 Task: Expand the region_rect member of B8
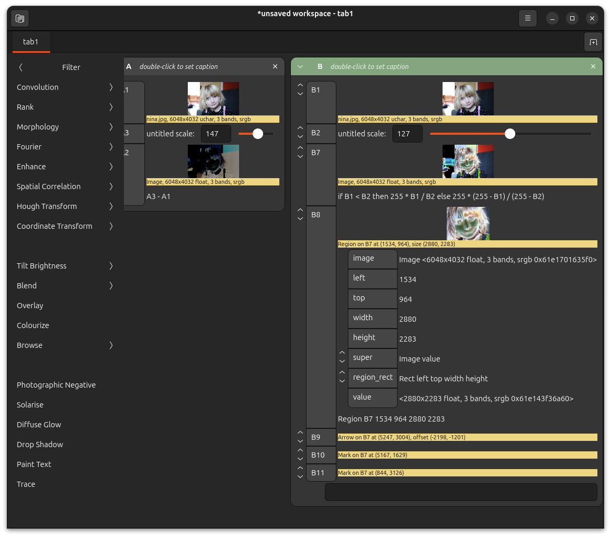point(342,377)
